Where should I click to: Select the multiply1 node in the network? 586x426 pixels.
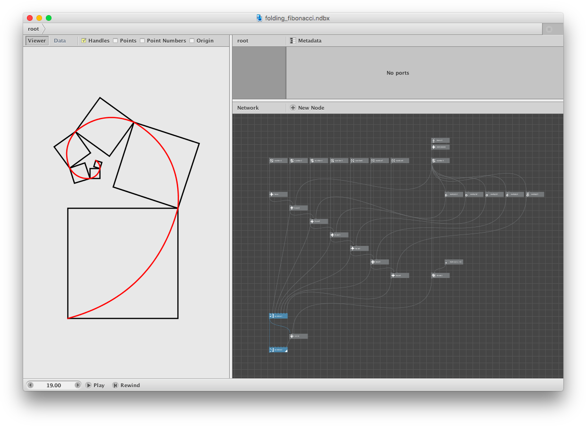point(454,194)
